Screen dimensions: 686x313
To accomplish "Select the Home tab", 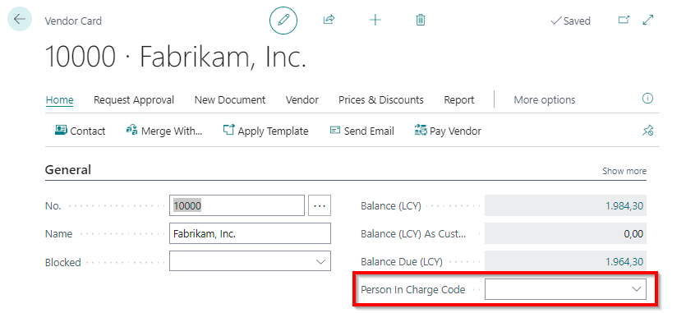I will pos(59,99).
